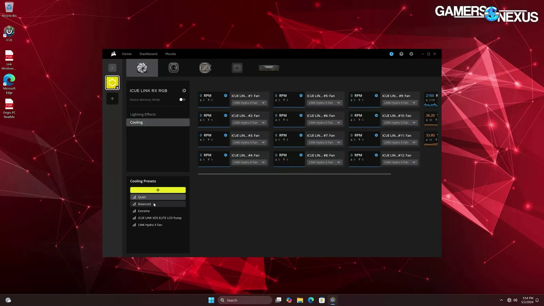
Task: Open the Dashboard tab
Action: tap(148, 54)
